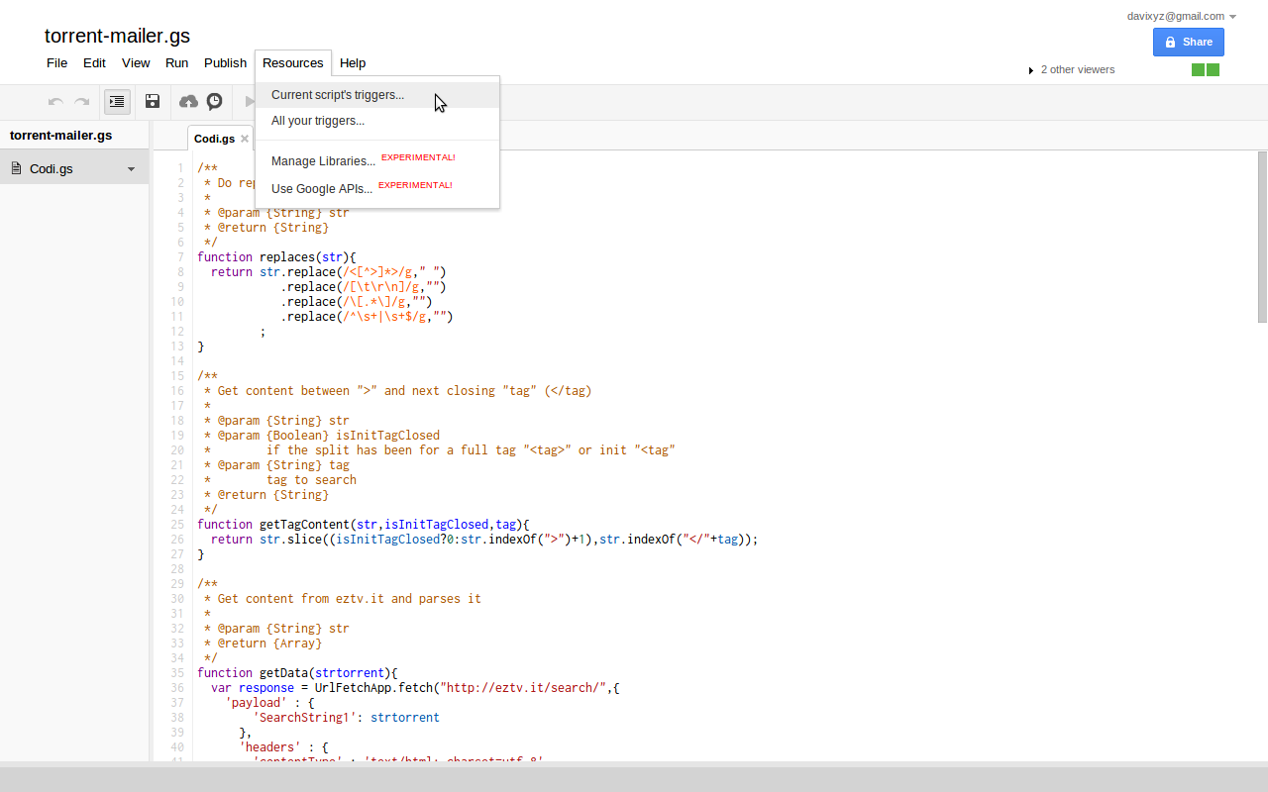Click the 2 other viewers text

tap(1078, 70)
